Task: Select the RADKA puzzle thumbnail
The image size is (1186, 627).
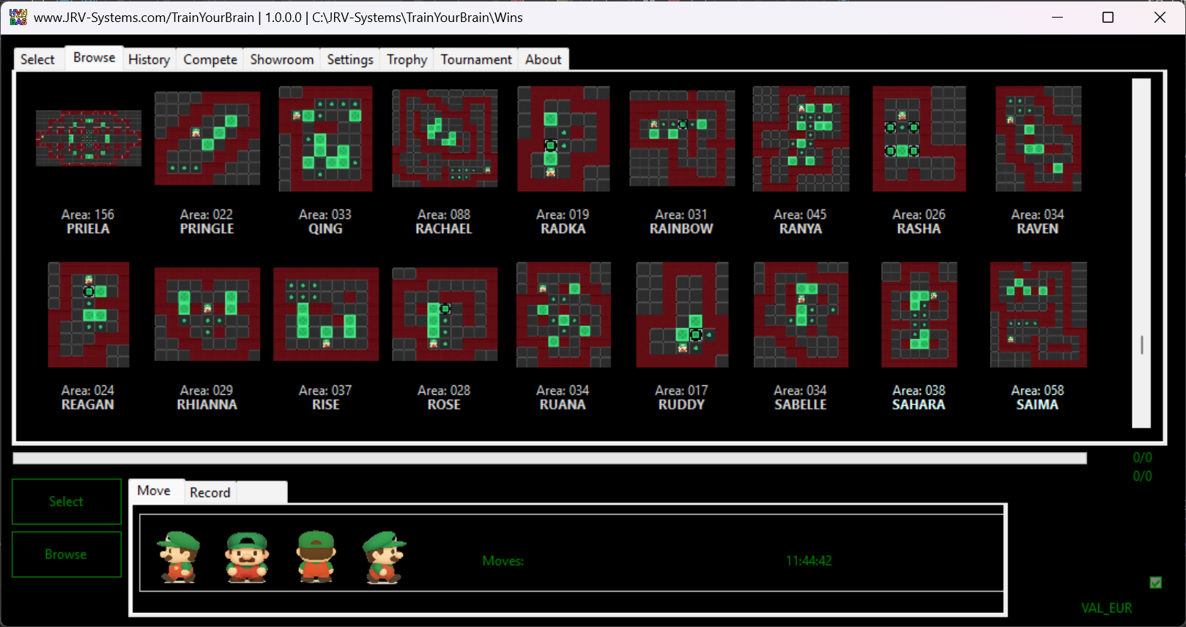Action: [563, 138]
